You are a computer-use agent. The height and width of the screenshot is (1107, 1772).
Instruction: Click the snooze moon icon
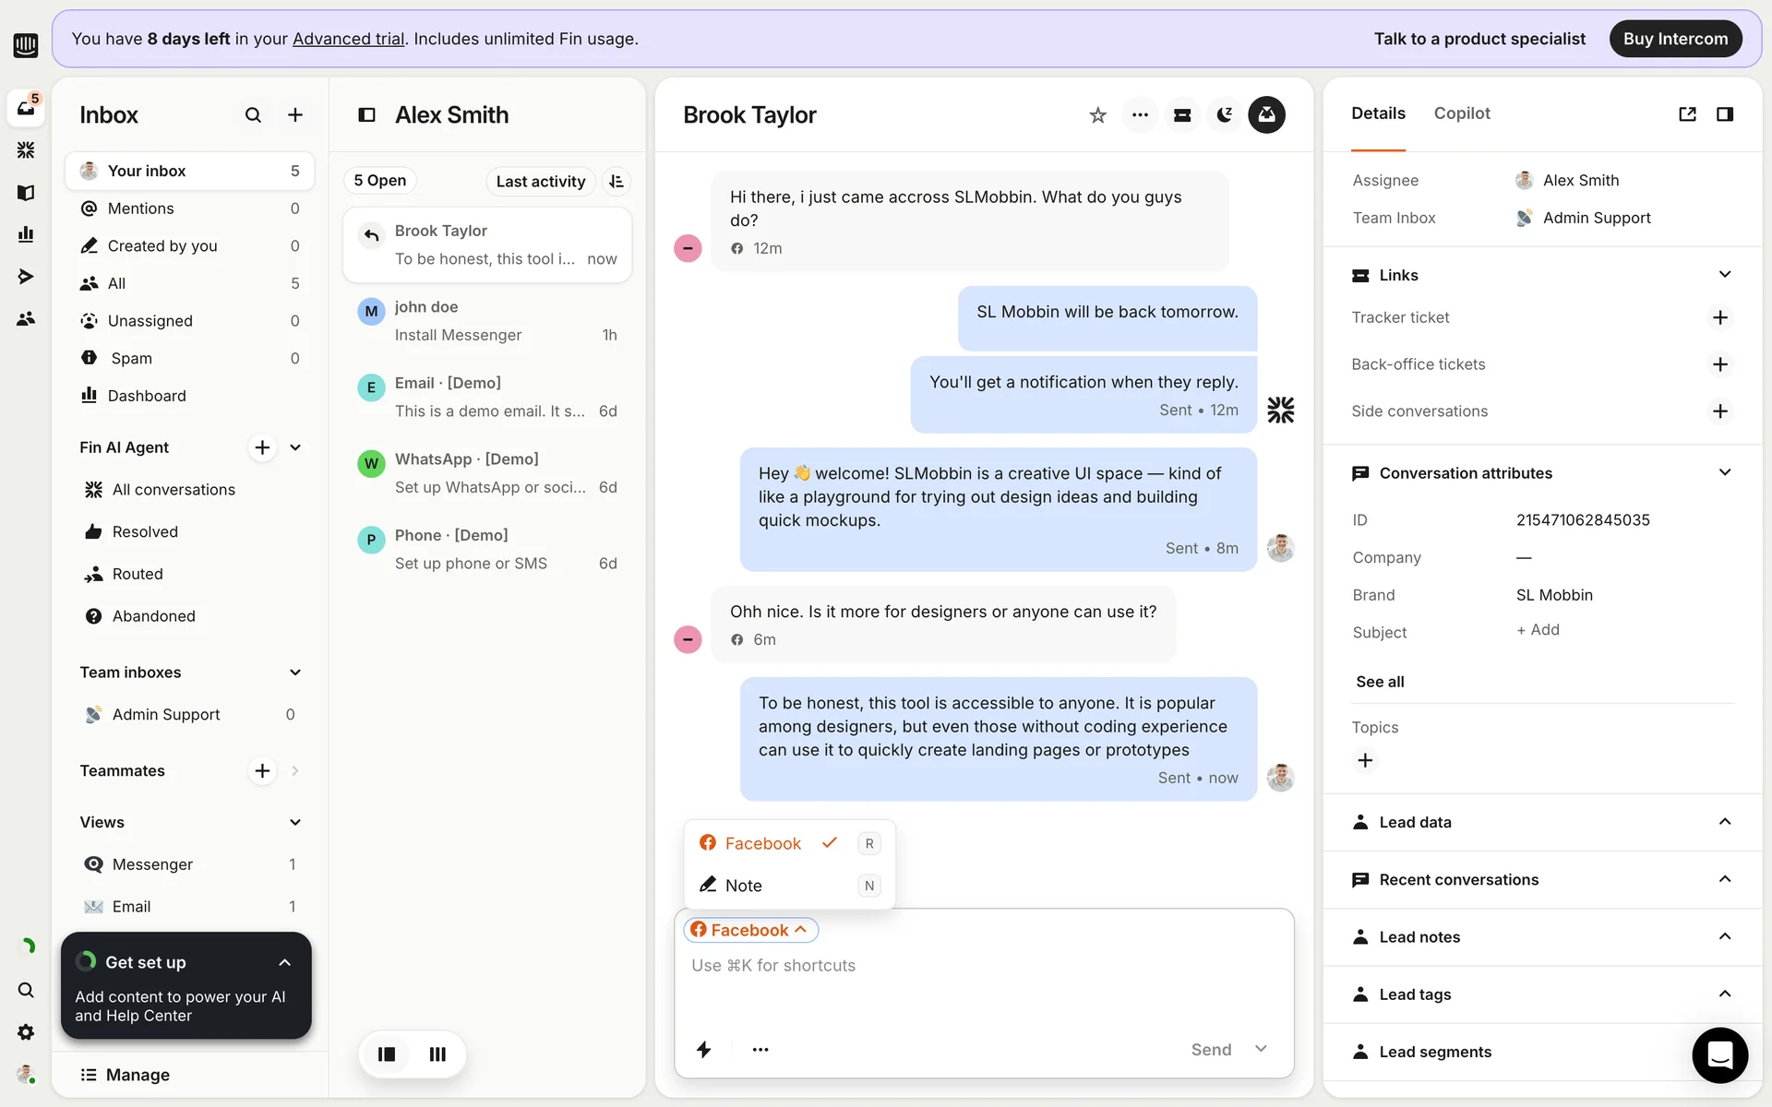click(x=1225, y=115)
